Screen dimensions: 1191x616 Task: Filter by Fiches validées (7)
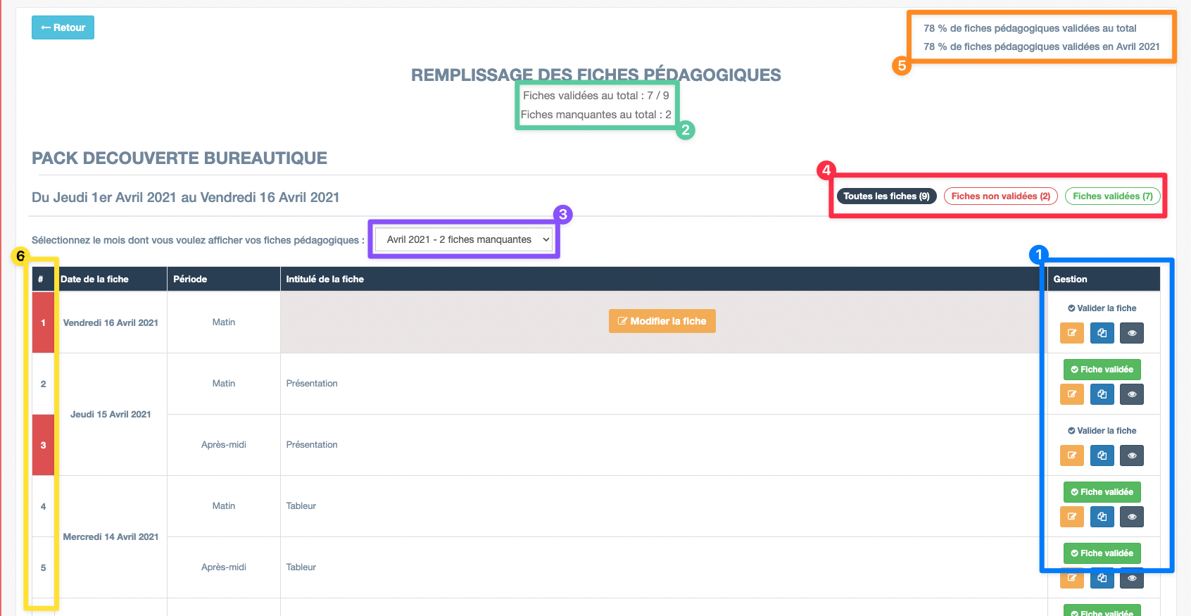click(x=1112, y=196)
